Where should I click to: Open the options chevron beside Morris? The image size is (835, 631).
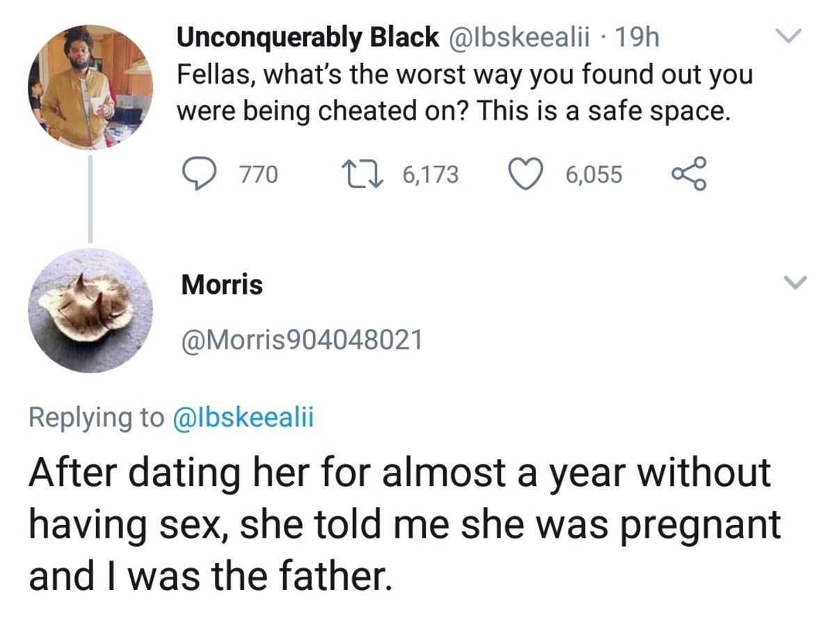click(x=795, y=283)
